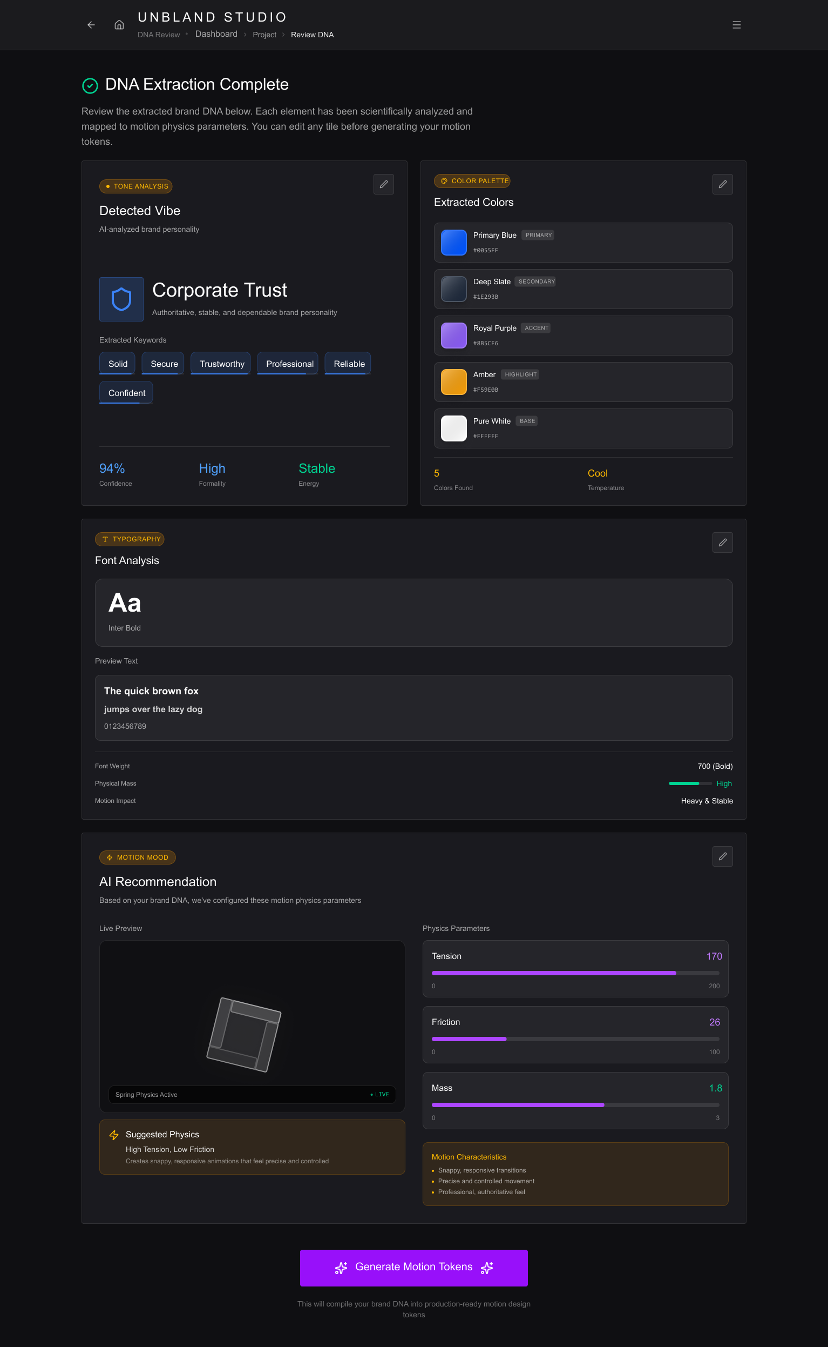Image resolution: width=828 pixels, height=1347 pixels.
Task: Open the hamburger menu icon
Action: (737, 25)
